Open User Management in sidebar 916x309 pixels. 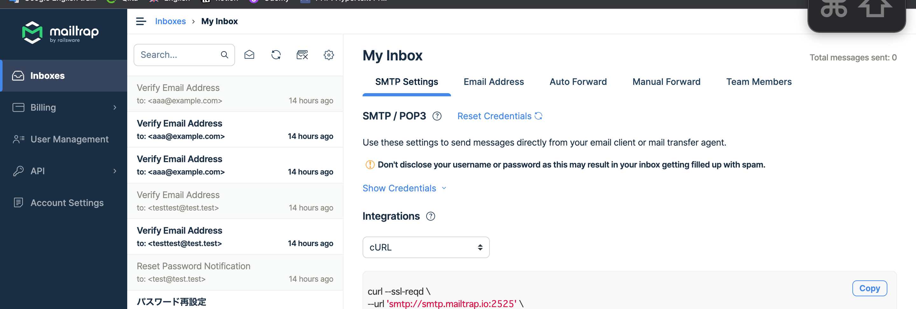tap(64, 139)
